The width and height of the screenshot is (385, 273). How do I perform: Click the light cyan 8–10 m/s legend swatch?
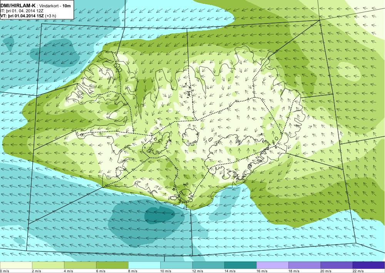[x=144, y=265]
